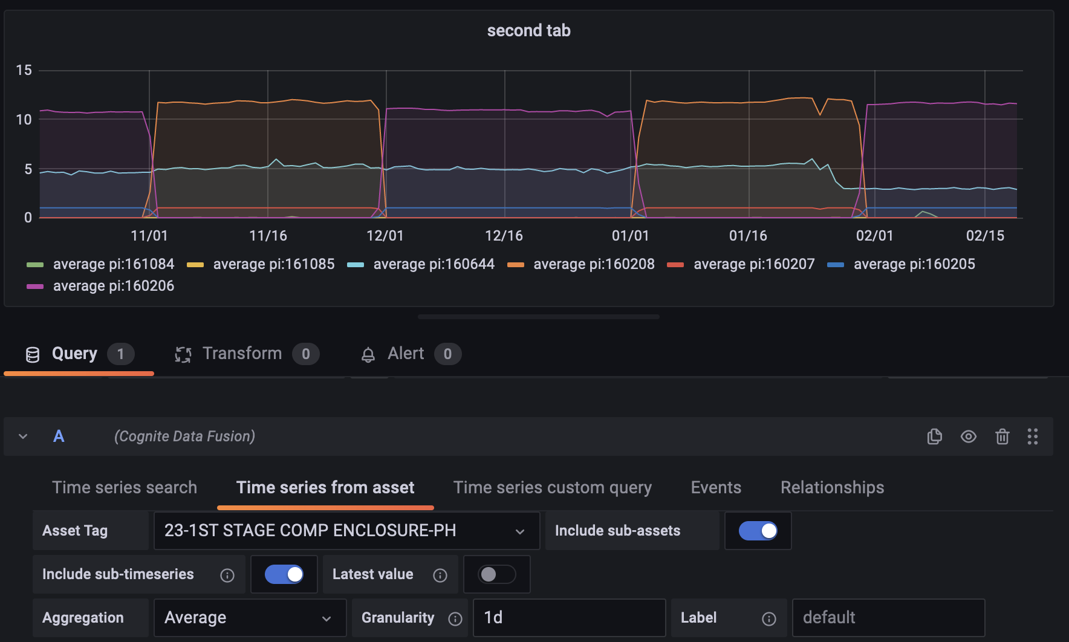Image resolution: width=1069 pixels, height=642 pixels.
Task: Select the Time series custom query option
Action: pyautogui.click(x=552, y=487)
